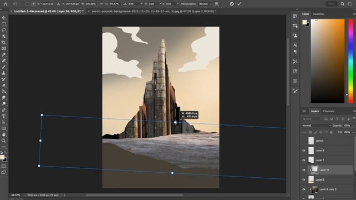
Task: Open the Interpolation Bicubic dropdown
Action: (205, 4)
